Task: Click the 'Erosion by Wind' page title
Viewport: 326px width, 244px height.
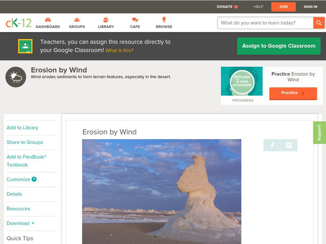Action: coord(59,70)
